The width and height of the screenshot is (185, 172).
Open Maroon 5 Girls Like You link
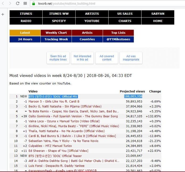coord(54,101)
